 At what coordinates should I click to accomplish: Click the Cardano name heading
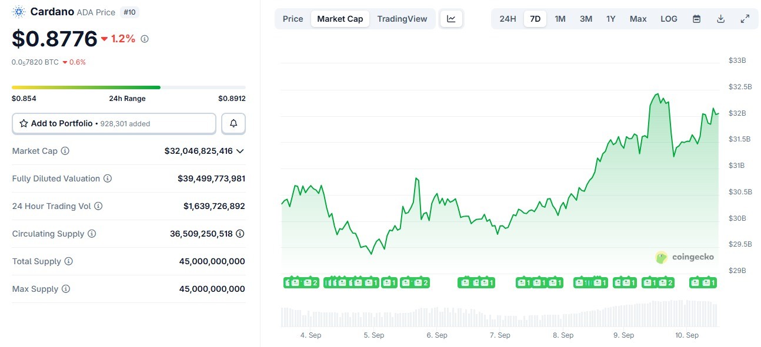coord(52,12)
